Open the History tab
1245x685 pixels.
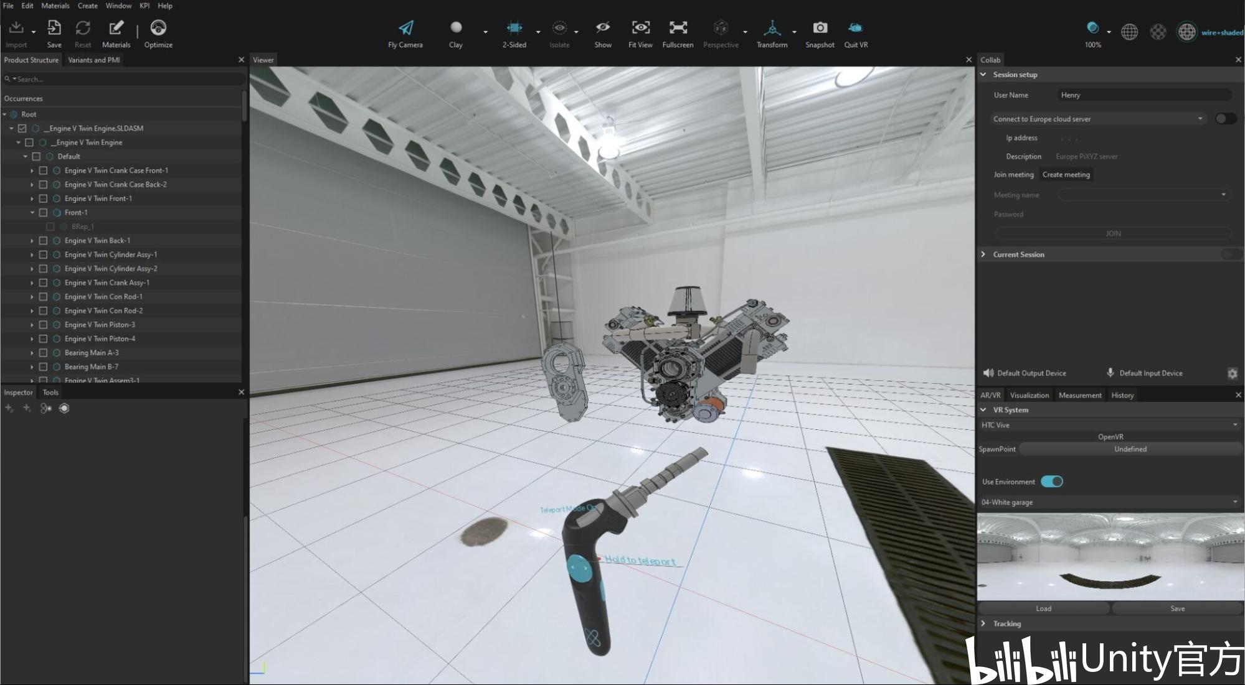1122,395
